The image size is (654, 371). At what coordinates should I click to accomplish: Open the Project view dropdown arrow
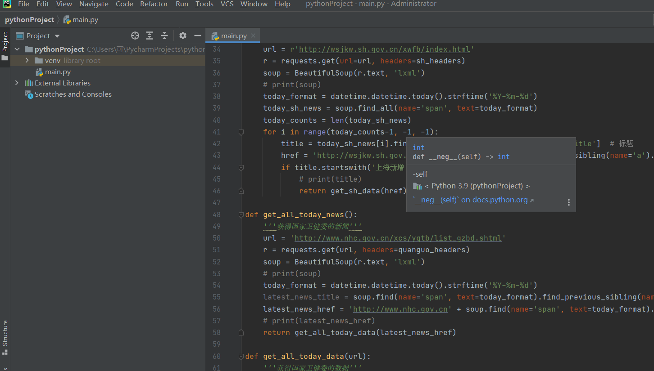coord(57,36)
